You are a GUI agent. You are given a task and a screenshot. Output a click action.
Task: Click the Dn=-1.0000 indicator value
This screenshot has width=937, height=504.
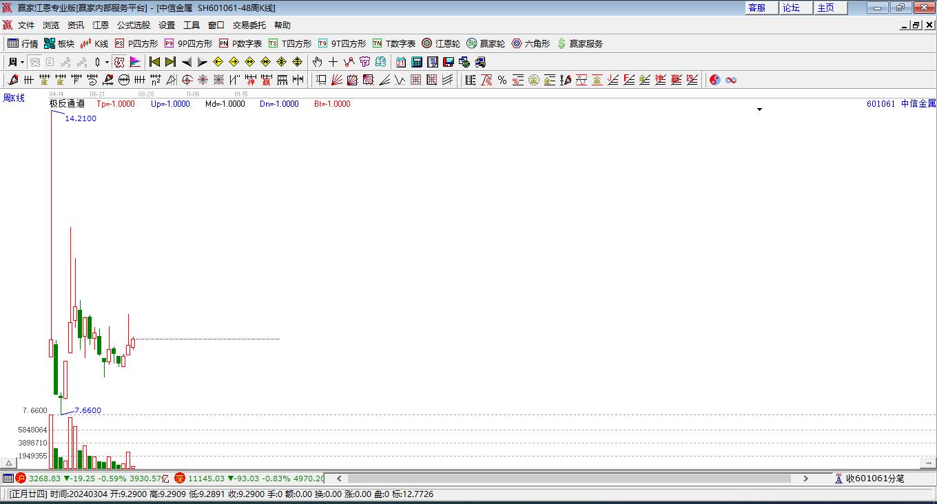pos(279,104)
